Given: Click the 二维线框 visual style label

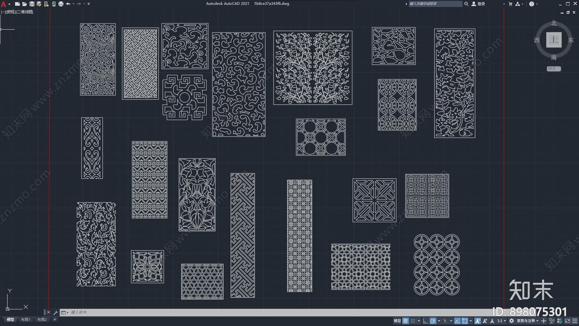Looking at the screenshot, I should point(25,12).
